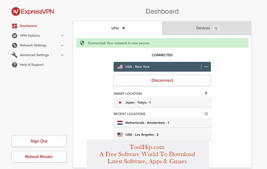Viewport: 267px width, 169px height.
Task: Connect to Netherlands - Amsterdam - 1
Action: click(x=162, y=123)
